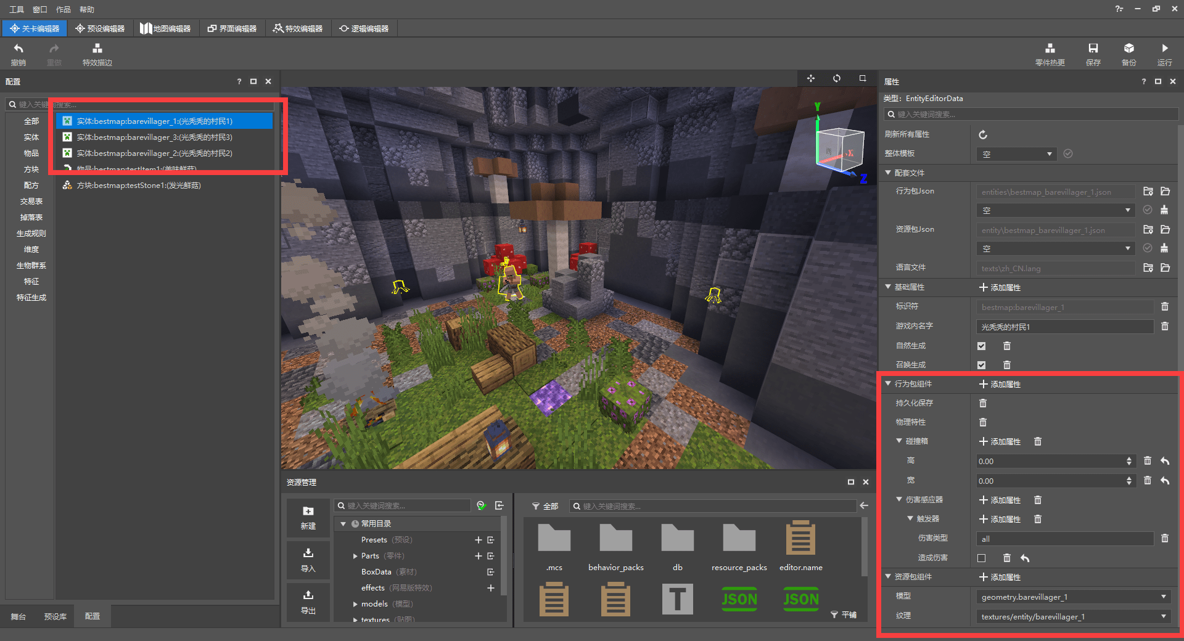The image size is (1184, 641).
Task: Open 零件热更 hot-reload icon
Action: [x=1050, y=49]
